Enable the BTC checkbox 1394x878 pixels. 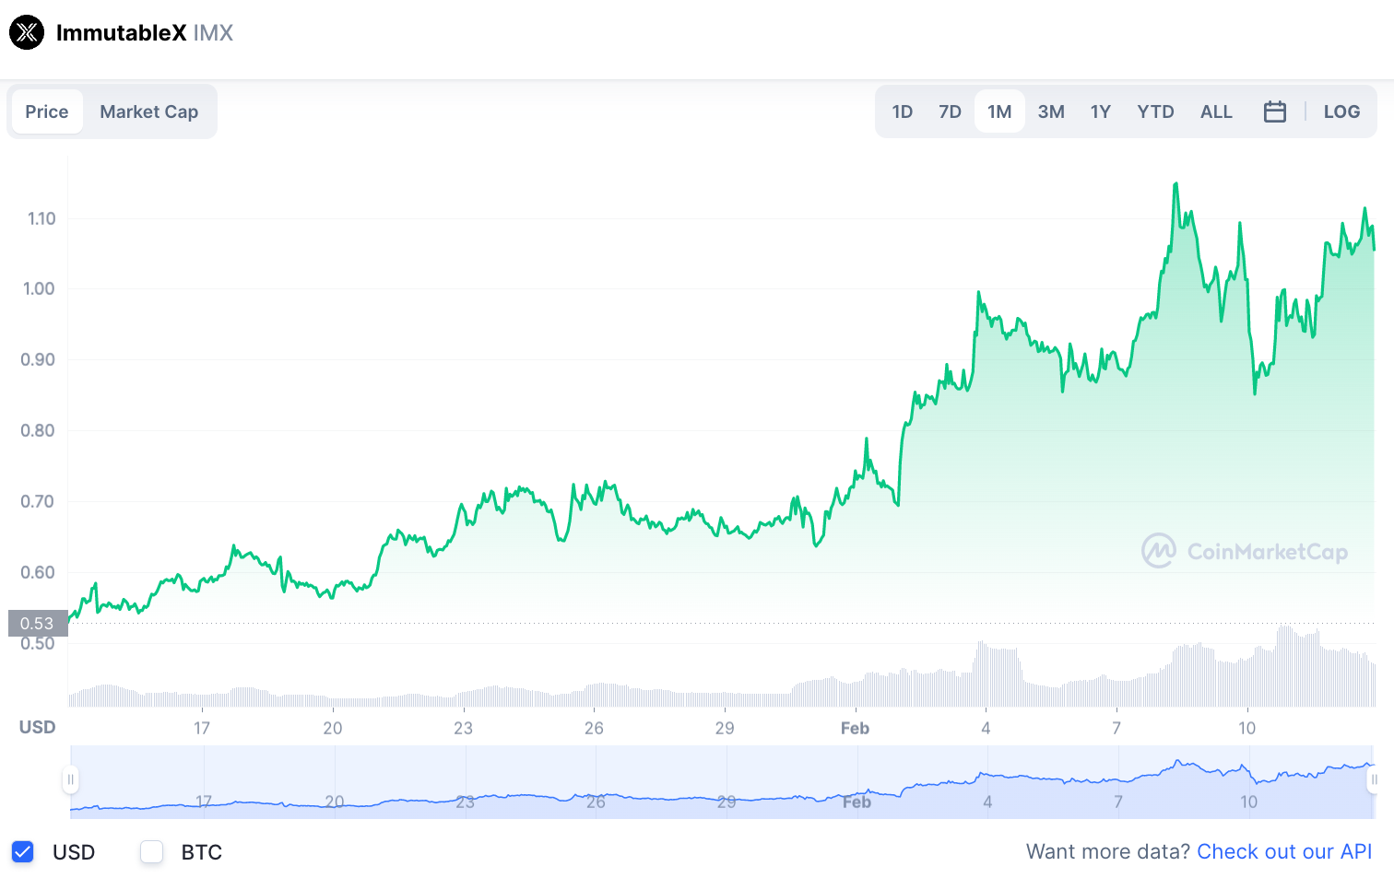[151, 852]
